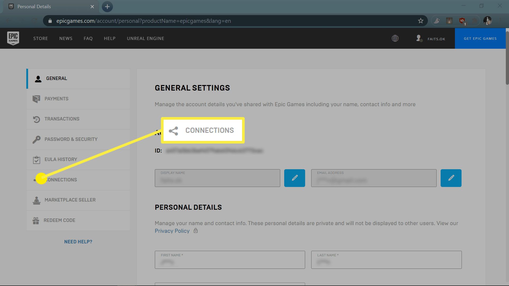Open the browser three-dot menu
The height and width of the screenshot is (286, 509).
500,21
